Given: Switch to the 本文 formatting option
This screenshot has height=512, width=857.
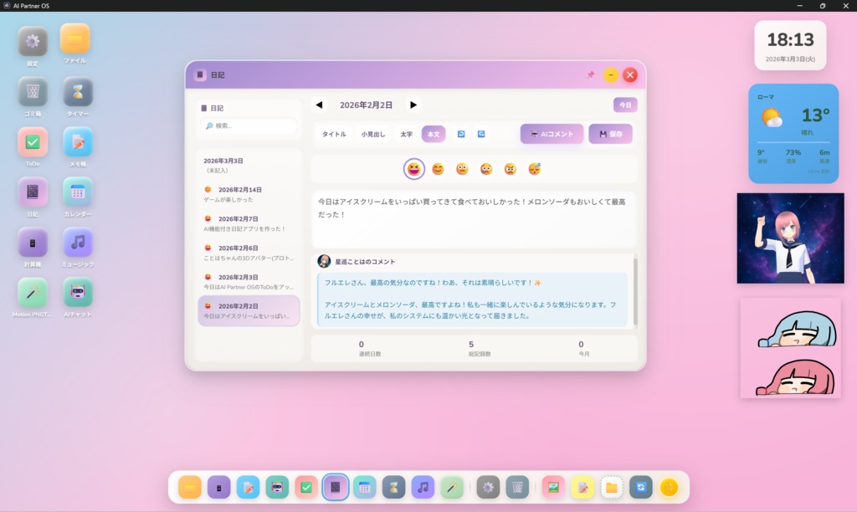Looking at the screenshot, I should click(x=432, y=133).
